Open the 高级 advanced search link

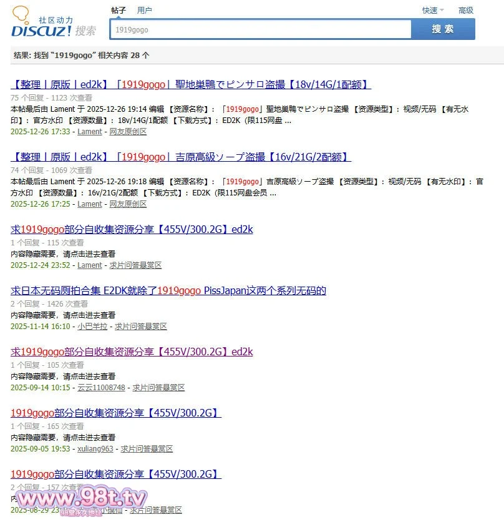[x=465, y=10]
